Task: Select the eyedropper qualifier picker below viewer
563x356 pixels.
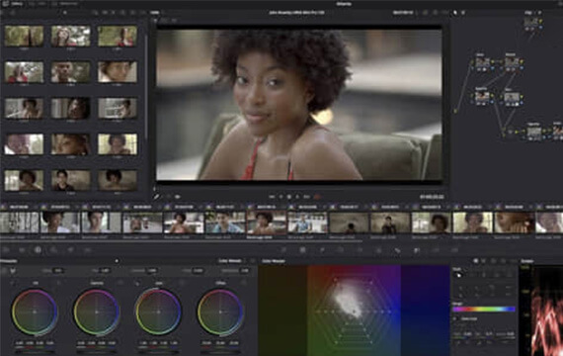Action: tap(156, 197)
